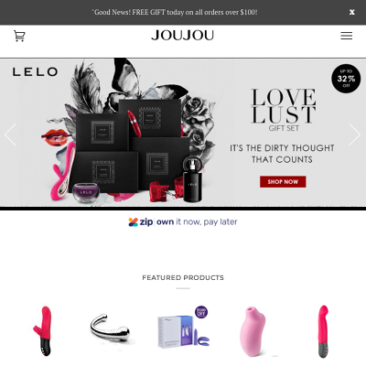Open the zip own it now banner

tap(183, 221)
